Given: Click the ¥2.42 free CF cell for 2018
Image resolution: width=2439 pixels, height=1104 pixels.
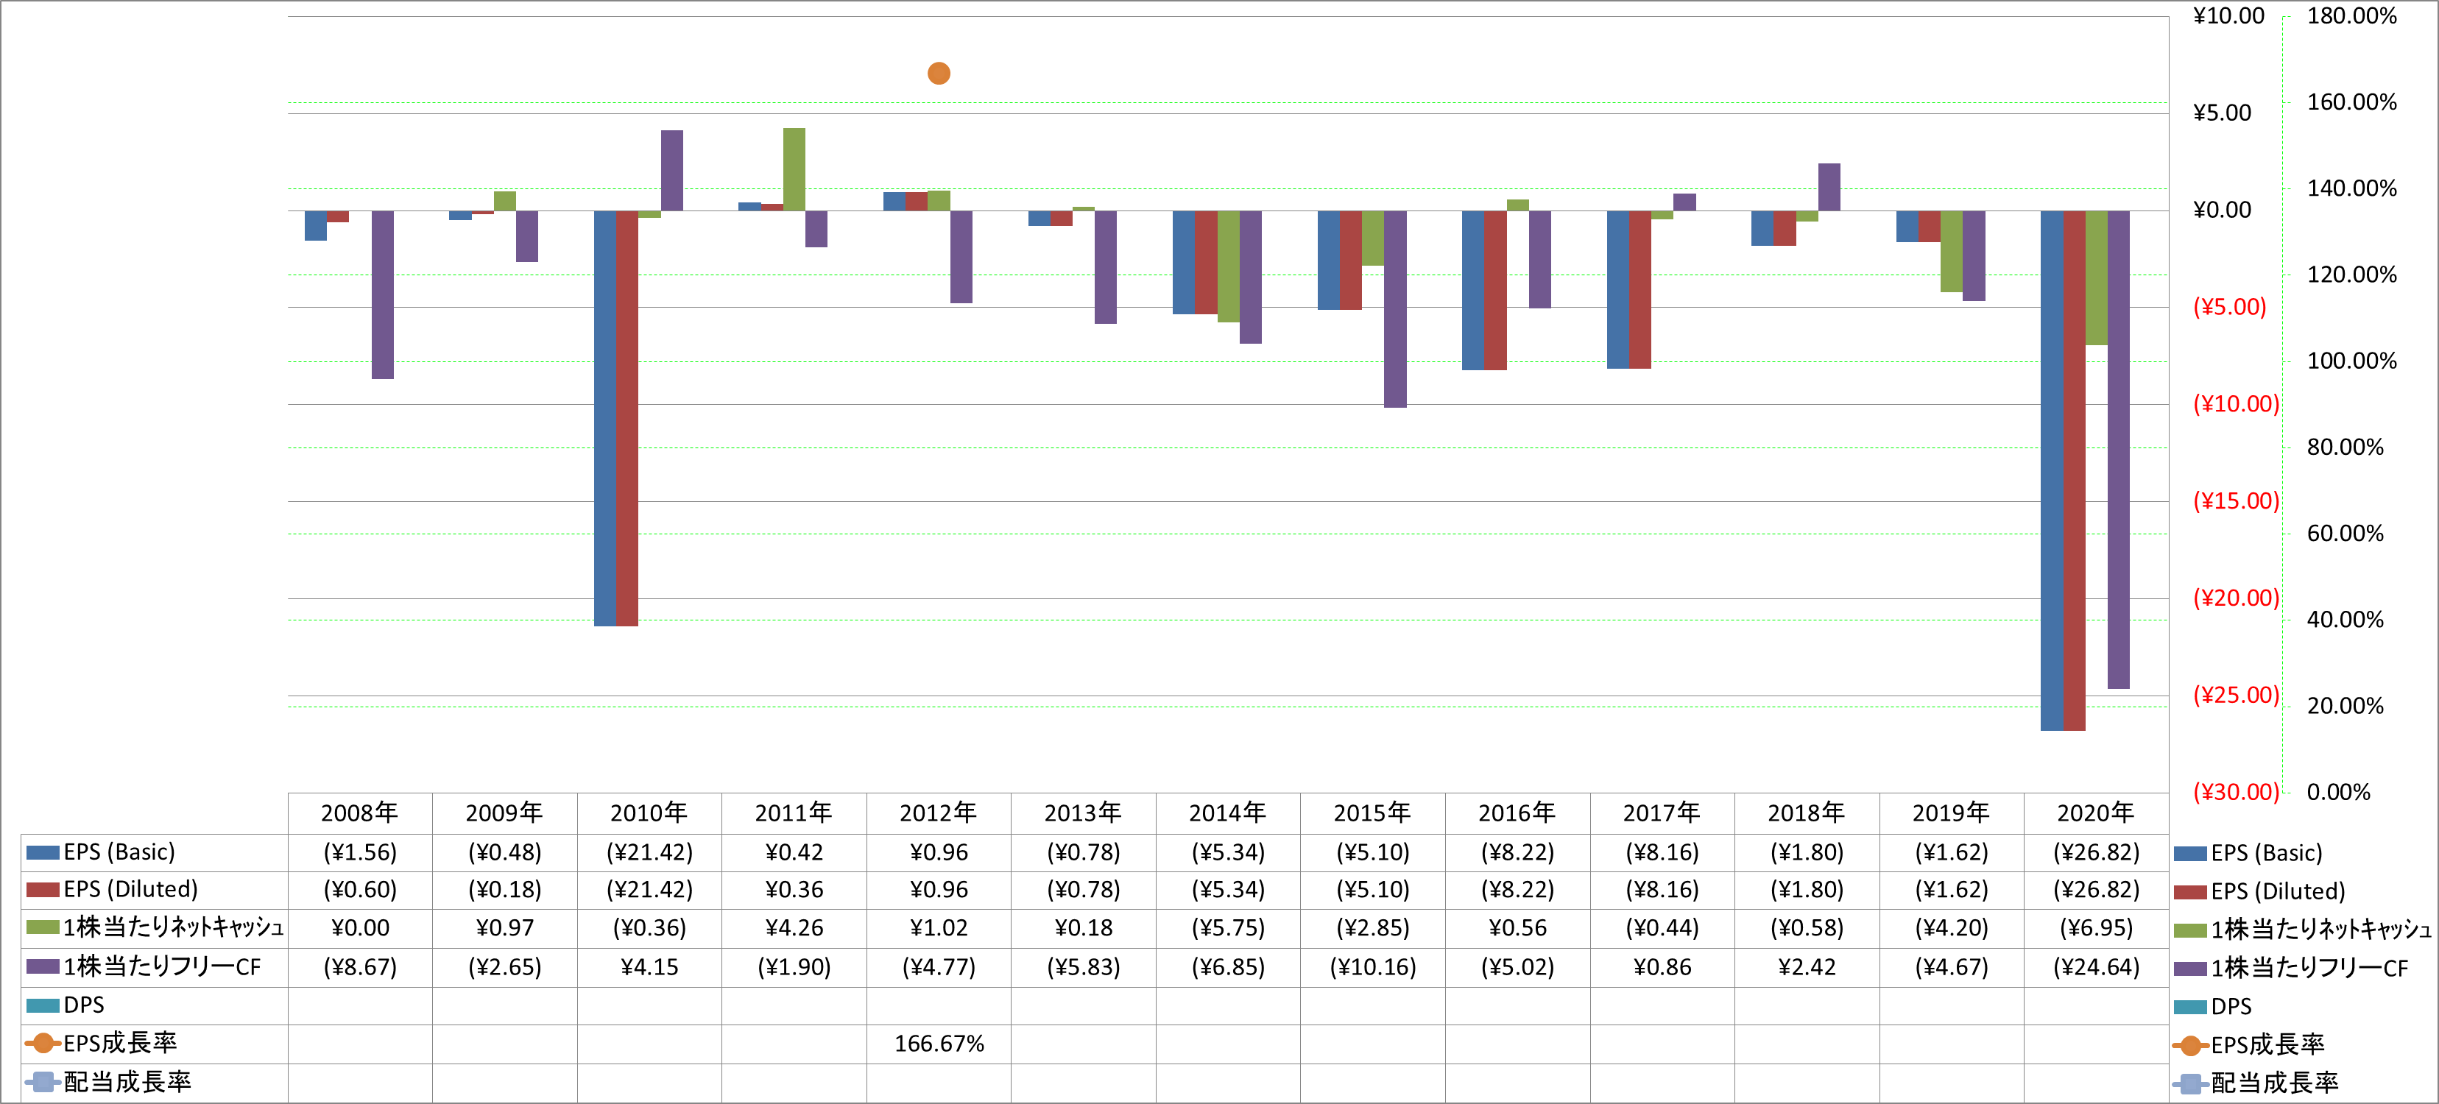Looking at the screenshot, I should pyautogui.click(x=1807, y=966).
